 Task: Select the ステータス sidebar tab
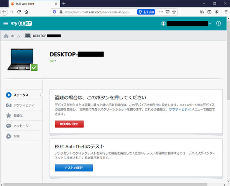pyautogui.click(x=23, y=95)
